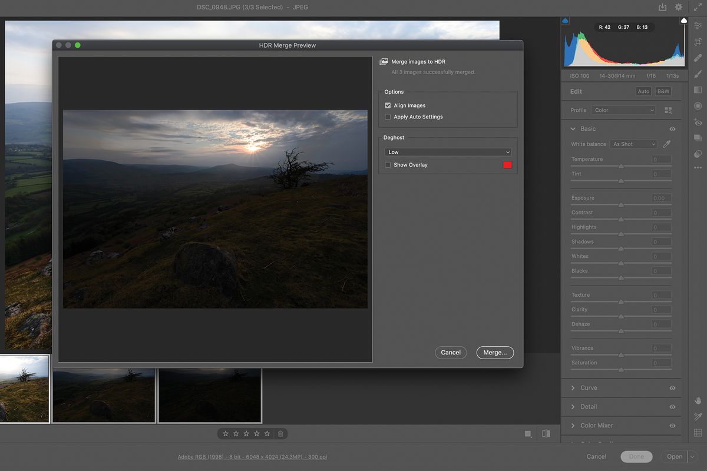The width and height of the screenshot is (707, 471).
Task: Uncheck the Align Images option
Action: (388, 105)
